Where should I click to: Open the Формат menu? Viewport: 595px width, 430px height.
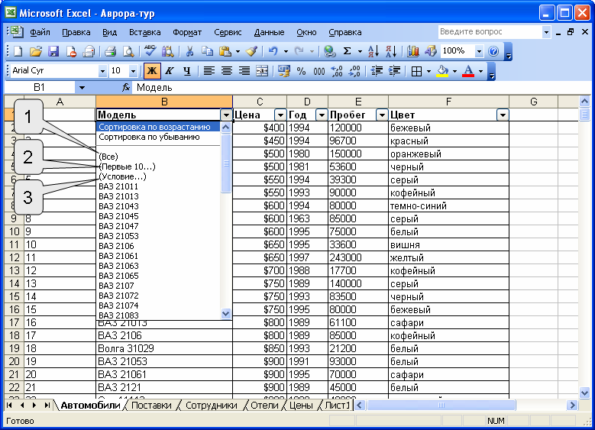click(187, 32)
